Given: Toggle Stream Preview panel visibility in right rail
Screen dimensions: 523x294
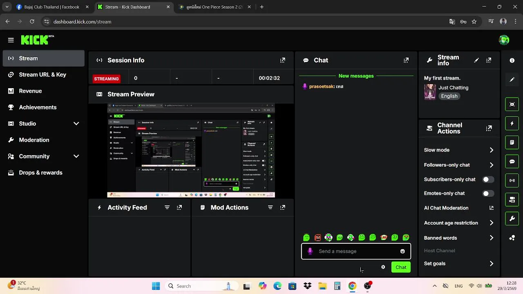Looking at the screenshot, I should (x=512, y=104).
